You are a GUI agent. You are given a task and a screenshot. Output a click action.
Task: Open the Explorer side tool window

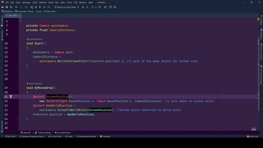[2, 21]
